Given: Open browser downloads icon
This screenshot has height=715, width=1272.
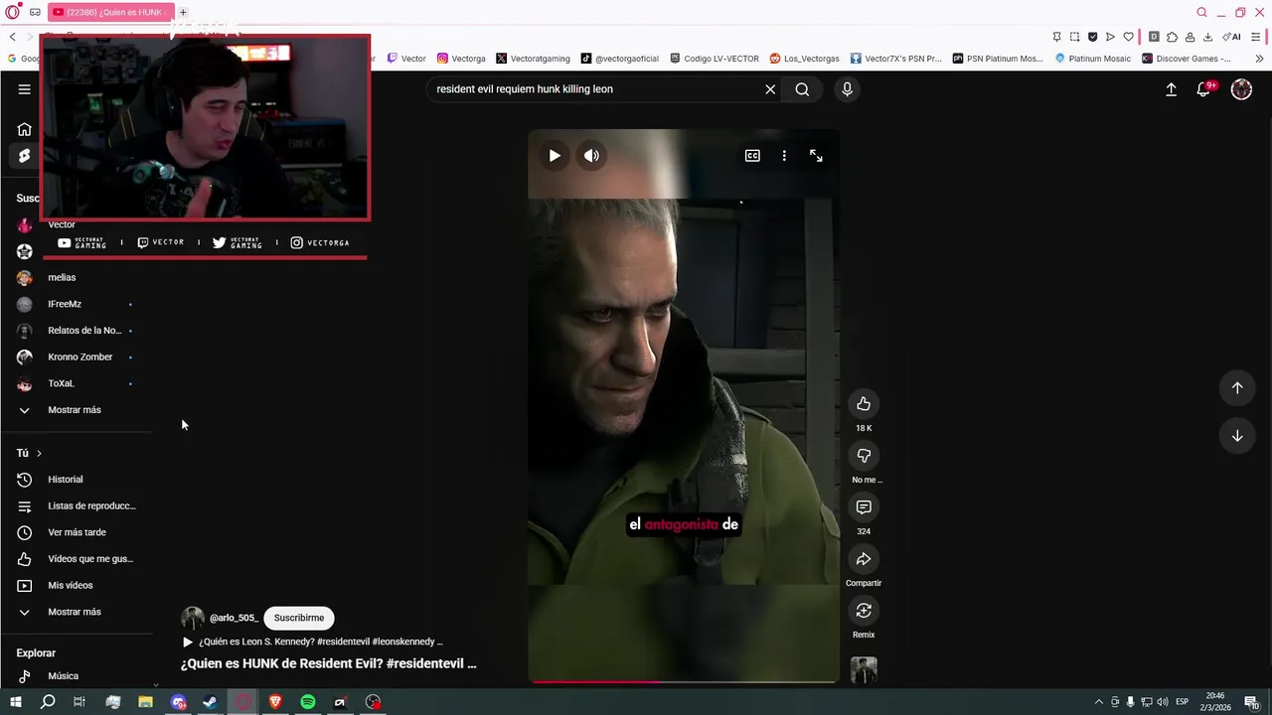Looking at the screenshot, I should pyautogui.click(x=1207, y=37).
